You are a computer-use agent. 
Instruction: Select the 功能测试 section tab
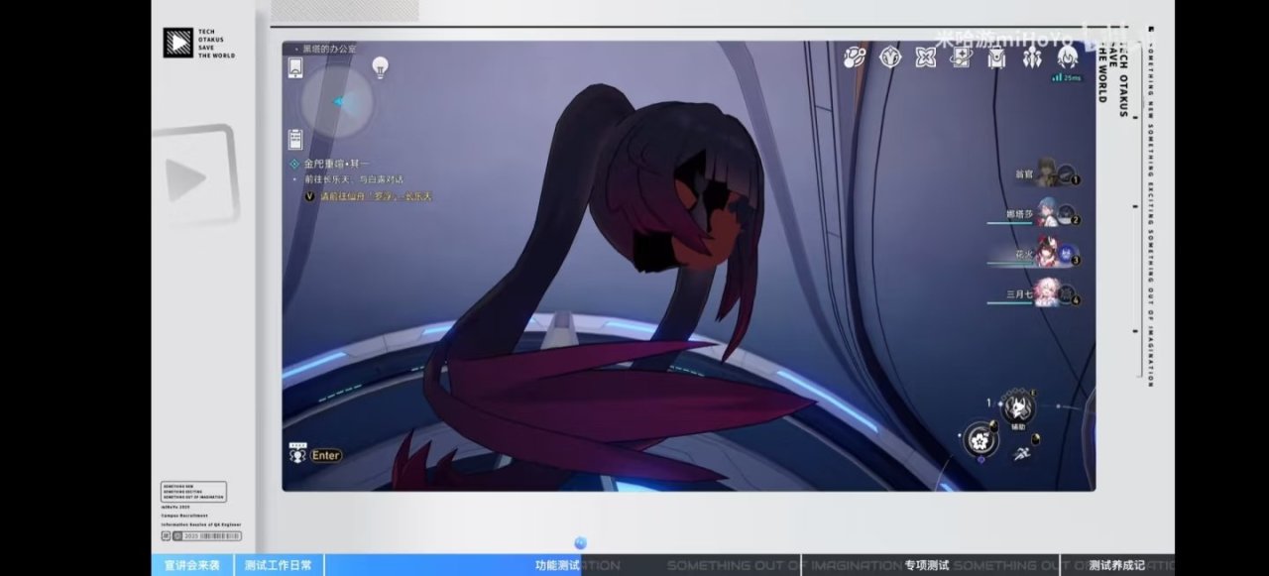[x=557, y=565]
